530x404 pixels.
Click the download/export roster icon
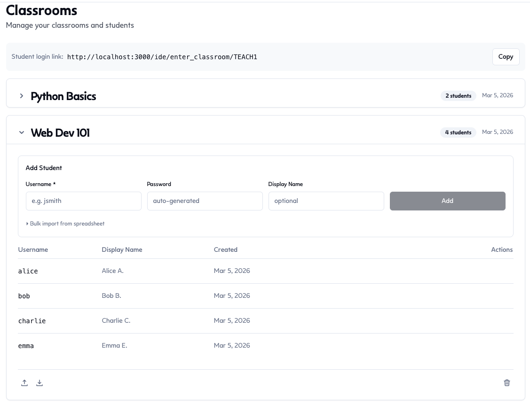[40, 383]
